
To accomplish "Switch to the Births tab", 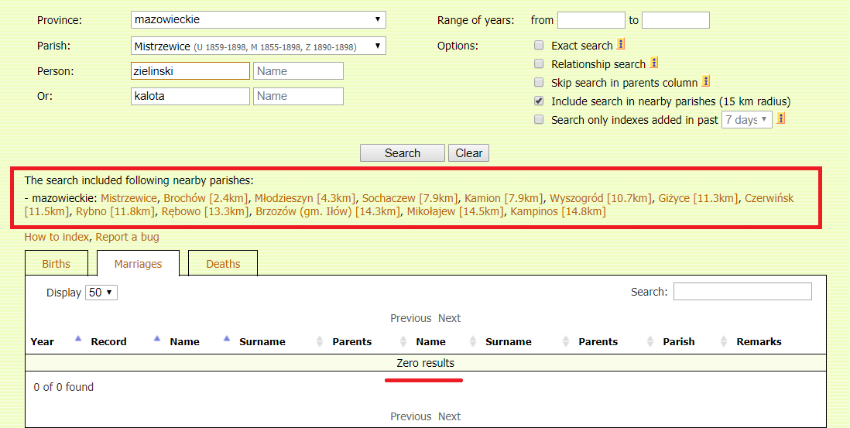I will [x=57, y=264].
